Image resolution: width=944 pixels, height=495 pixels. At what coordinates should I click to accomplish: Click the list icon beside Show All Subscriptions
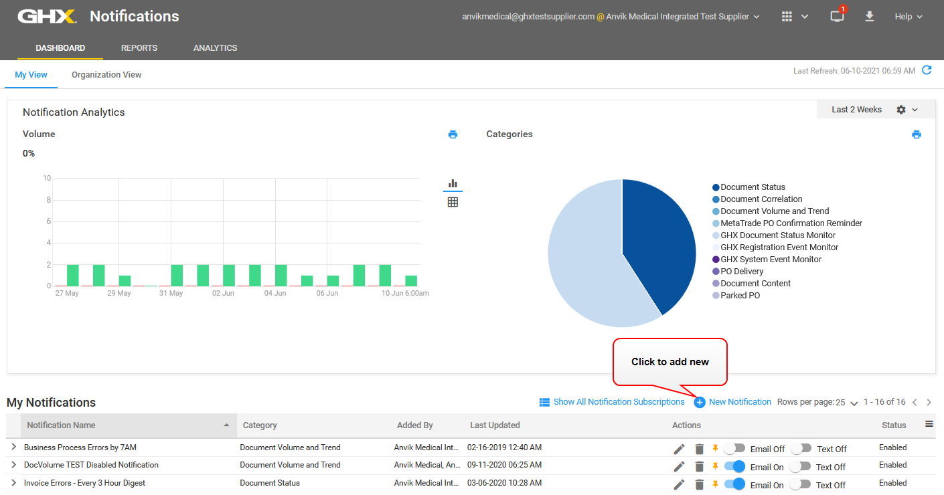pyautogui.click(x=545, y=402)
